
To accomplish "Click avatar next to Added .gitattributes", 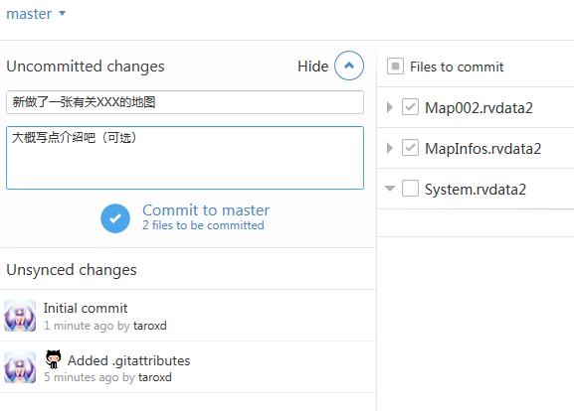I will 20,367.
